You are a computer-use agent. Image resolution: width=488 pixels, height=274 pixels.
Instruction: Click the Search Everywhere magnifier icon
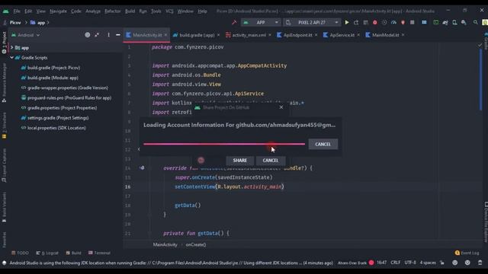(x=476, y=22)
